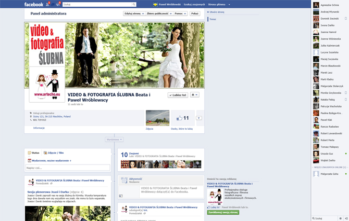Viewport: 349px width, 221px height.
Task: Expand the Zbierz publiczność dropdown
Action: 159,13
